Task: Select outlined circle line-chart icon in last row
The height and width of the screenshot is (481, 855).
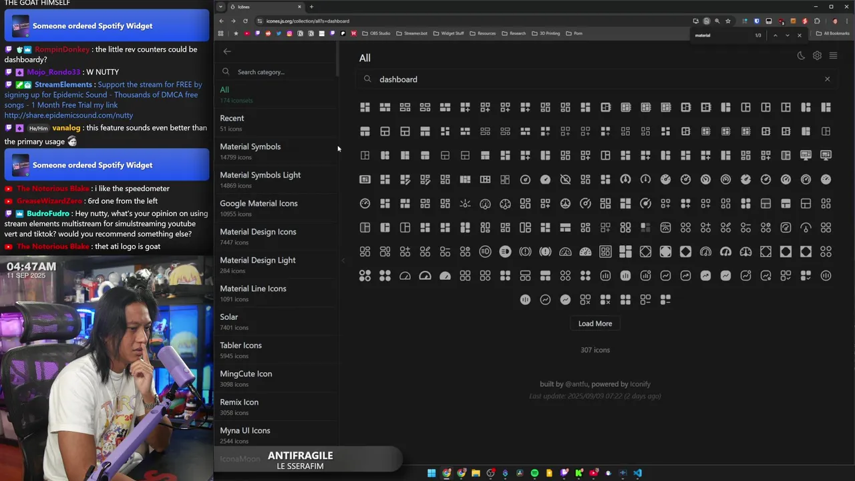Action: pyautogui.click(x=545, y=299)
